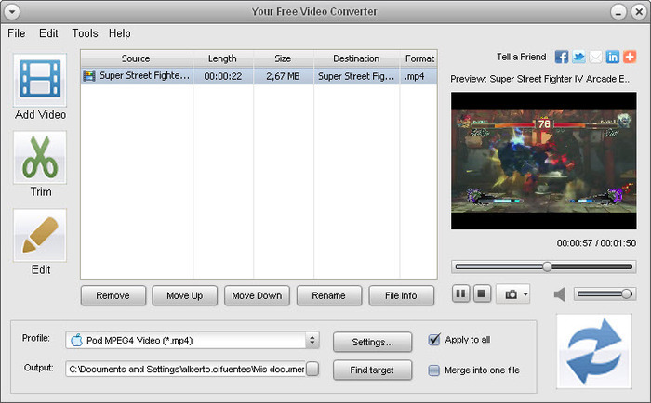Click the 'Tell a Friend' label

[x=522, y=57]
